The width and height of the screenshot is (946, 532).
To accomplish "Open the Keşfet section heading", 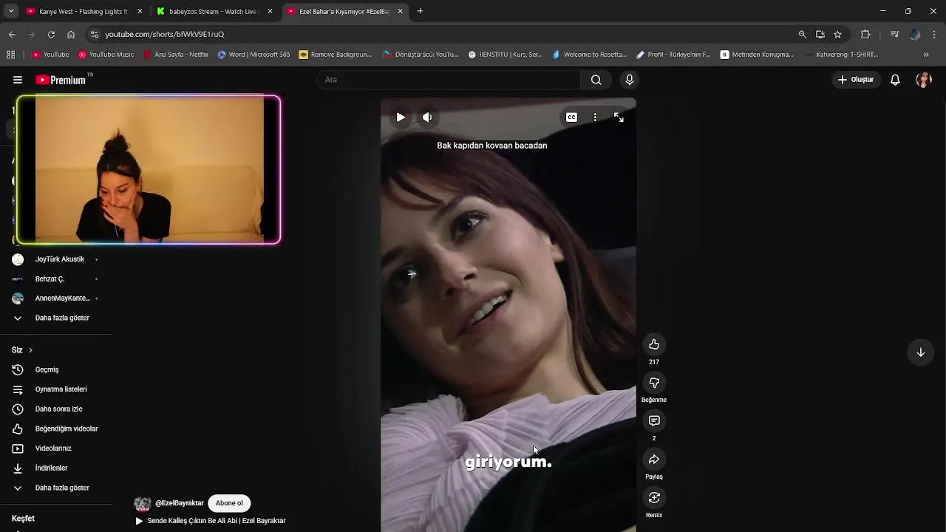I will 23,519.
